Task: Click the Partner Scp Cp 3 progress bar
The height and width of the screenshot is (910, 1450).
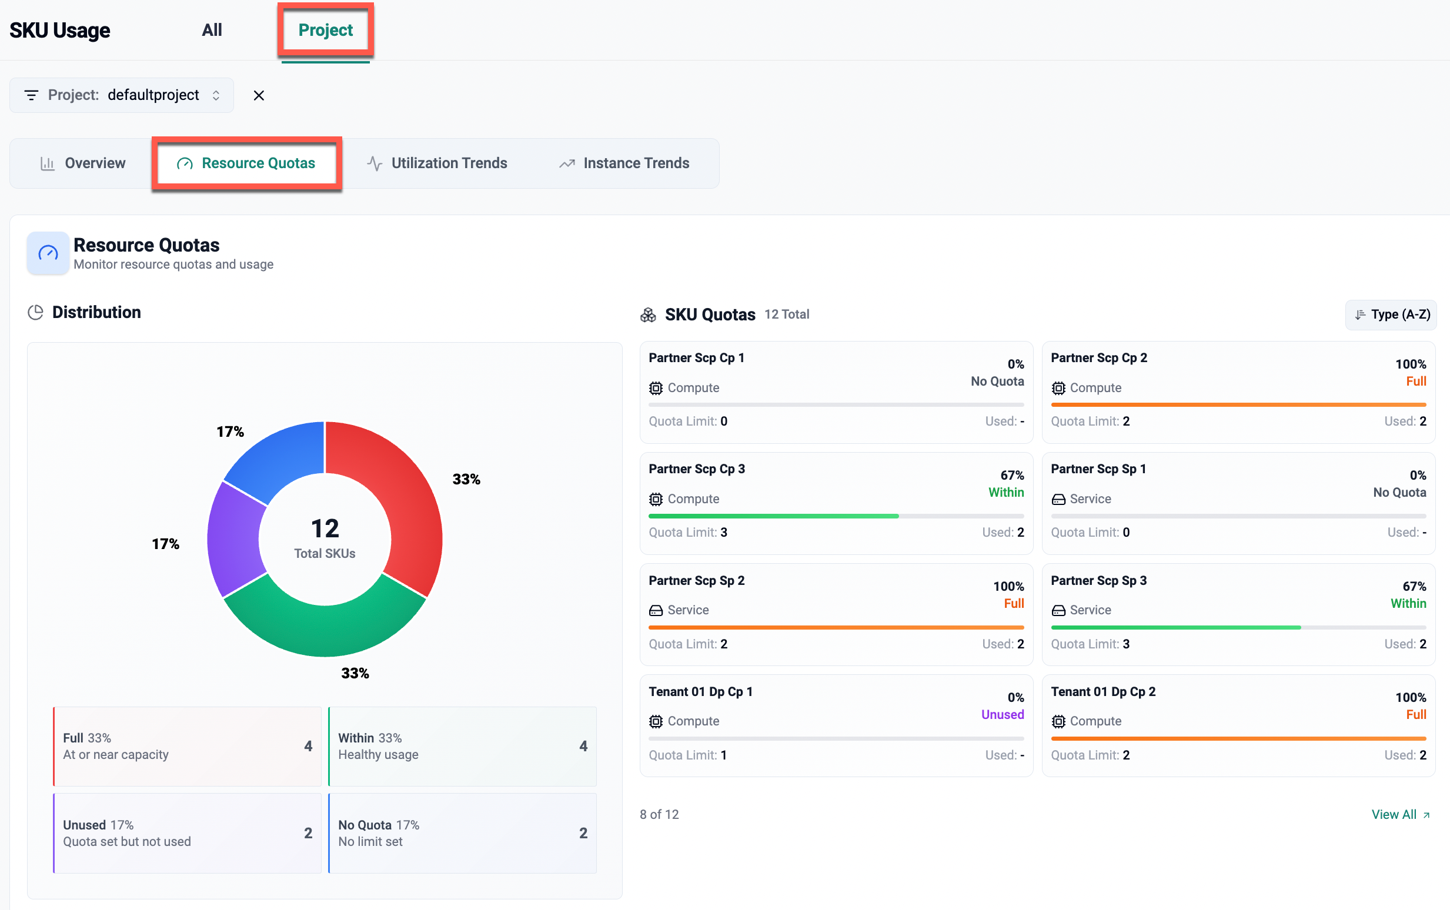Action: 836,516
